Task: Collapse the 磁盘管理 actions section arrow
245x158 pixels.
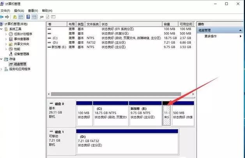Action: pos(240,30)
